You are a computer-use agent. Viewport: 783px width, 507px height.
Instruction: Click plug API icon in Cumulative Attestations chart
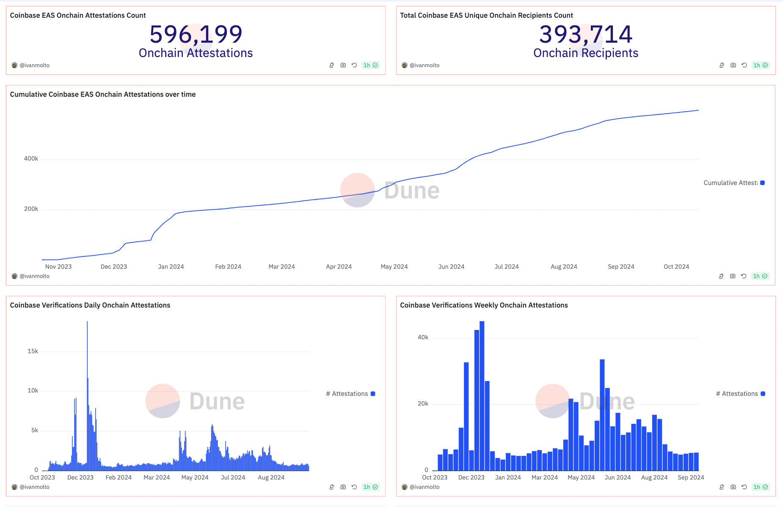coord(721,276)
